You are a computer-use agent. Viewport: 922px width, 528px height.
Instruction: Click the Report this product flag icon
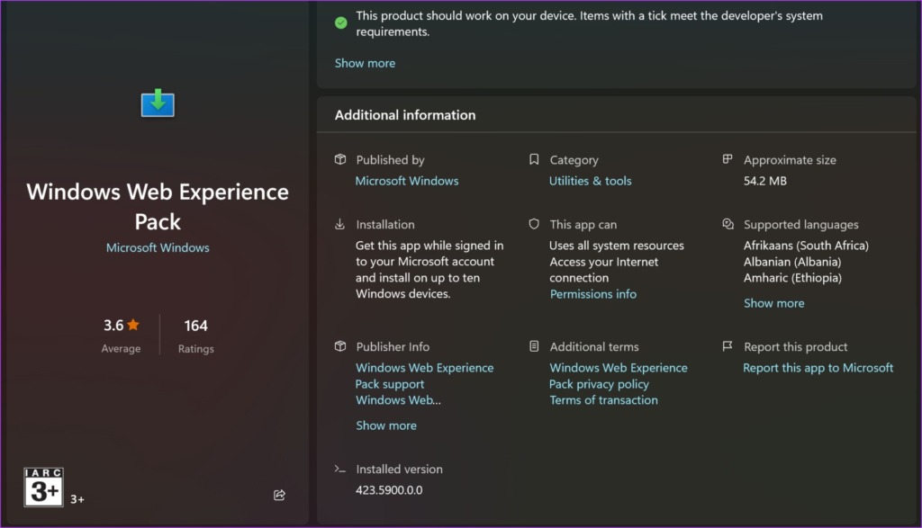pos(728,346)
